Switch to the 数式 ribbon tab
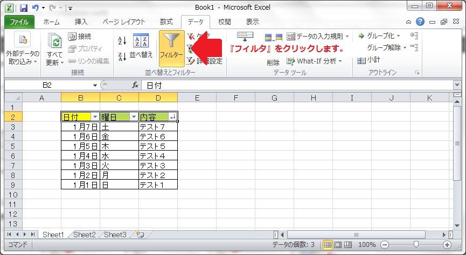The height and width of the screenshot is (255, 466). 166,22
